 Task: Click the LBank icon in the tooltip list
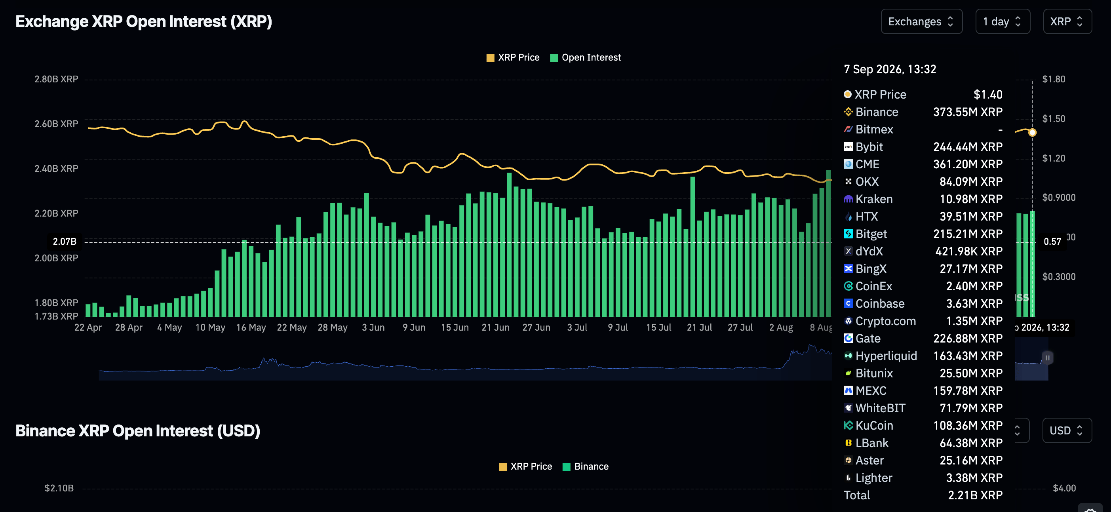[x=848, y=443]
